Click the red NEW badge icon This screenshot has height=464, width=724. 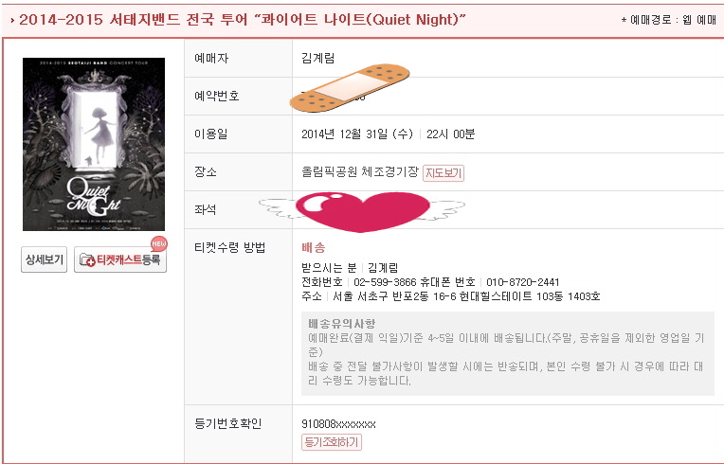point(158,242)
